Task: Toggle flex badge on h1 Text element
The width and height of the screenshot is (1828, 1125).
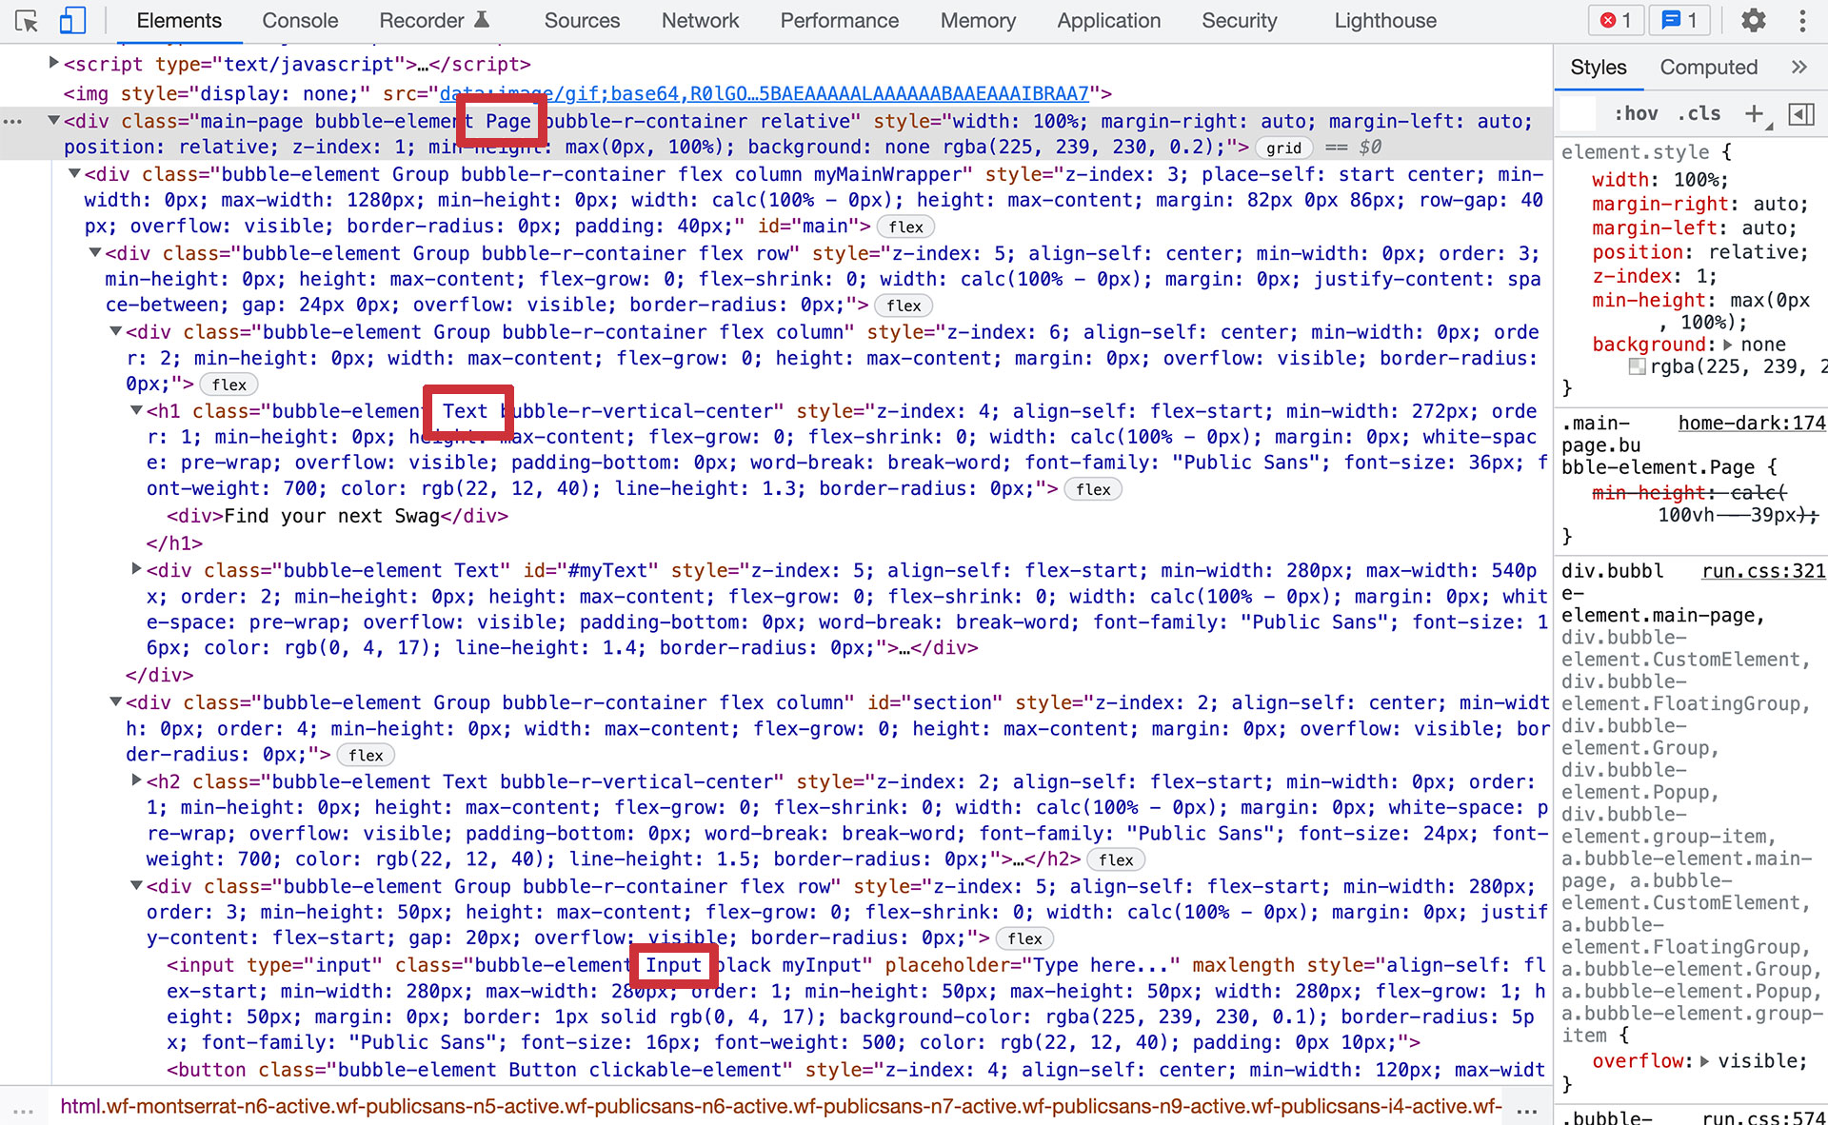Action: (1093, 489)
